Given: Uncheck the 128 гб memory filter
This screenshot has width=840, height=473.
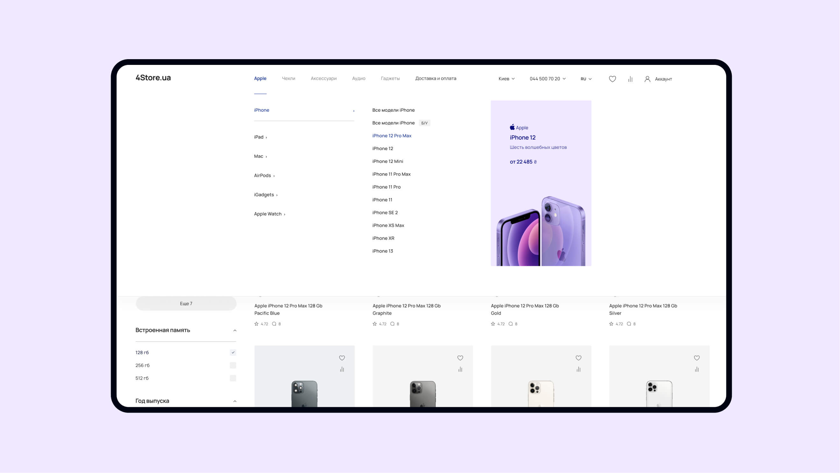Looking at the screenshot, I should [x=232, y=352].
